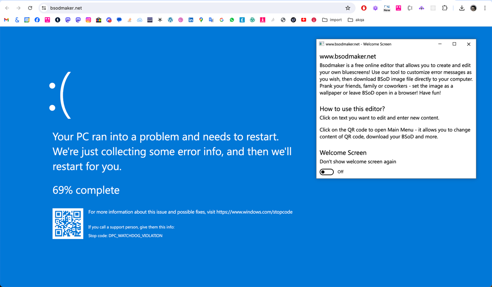Open the WhatsApp bookmark icon
Image resolution: width=492 pixels, height=287 pixels.
click(x=232, y=20)
